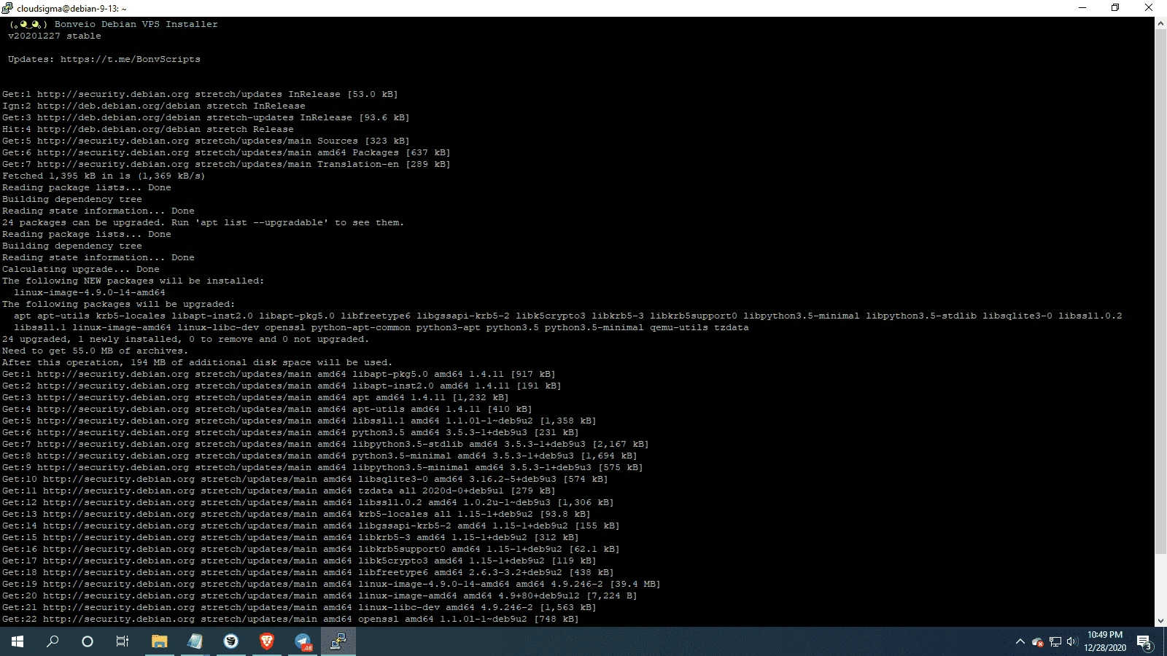Click the 'Ign:2' debian stretch InRelease line
Image resolution: width=1167 pixels, height=656 pixels.
point(153,106)
